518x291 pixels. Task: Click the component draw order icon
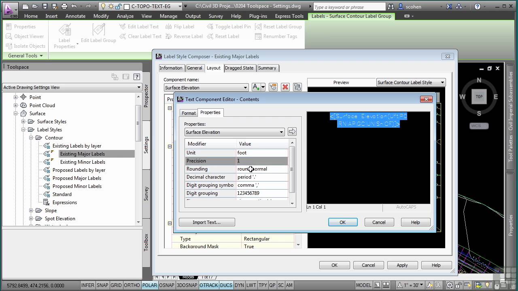point(297,87)
